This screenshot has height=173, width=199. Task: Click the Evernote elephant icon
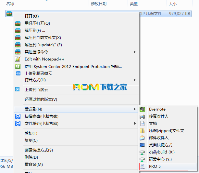coord(142,109)
